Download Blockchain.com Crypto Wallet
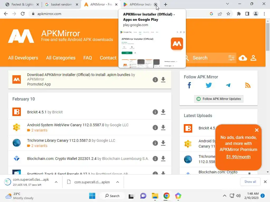Image resolution: width=270 pixels, height=202 pixels. tap(163, 158)
